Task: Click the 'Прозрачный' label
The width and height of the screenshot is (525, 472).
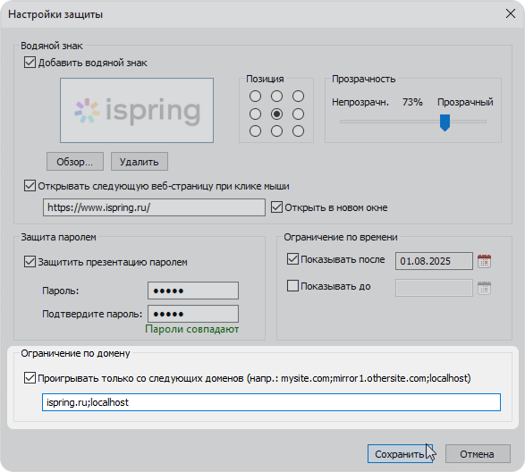Action: click(x=465, y=103)
